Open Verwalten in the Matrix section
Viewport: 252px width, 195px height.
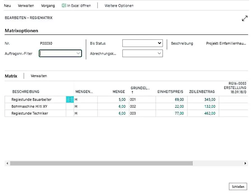pyautogui.click(x=39, y=76)
